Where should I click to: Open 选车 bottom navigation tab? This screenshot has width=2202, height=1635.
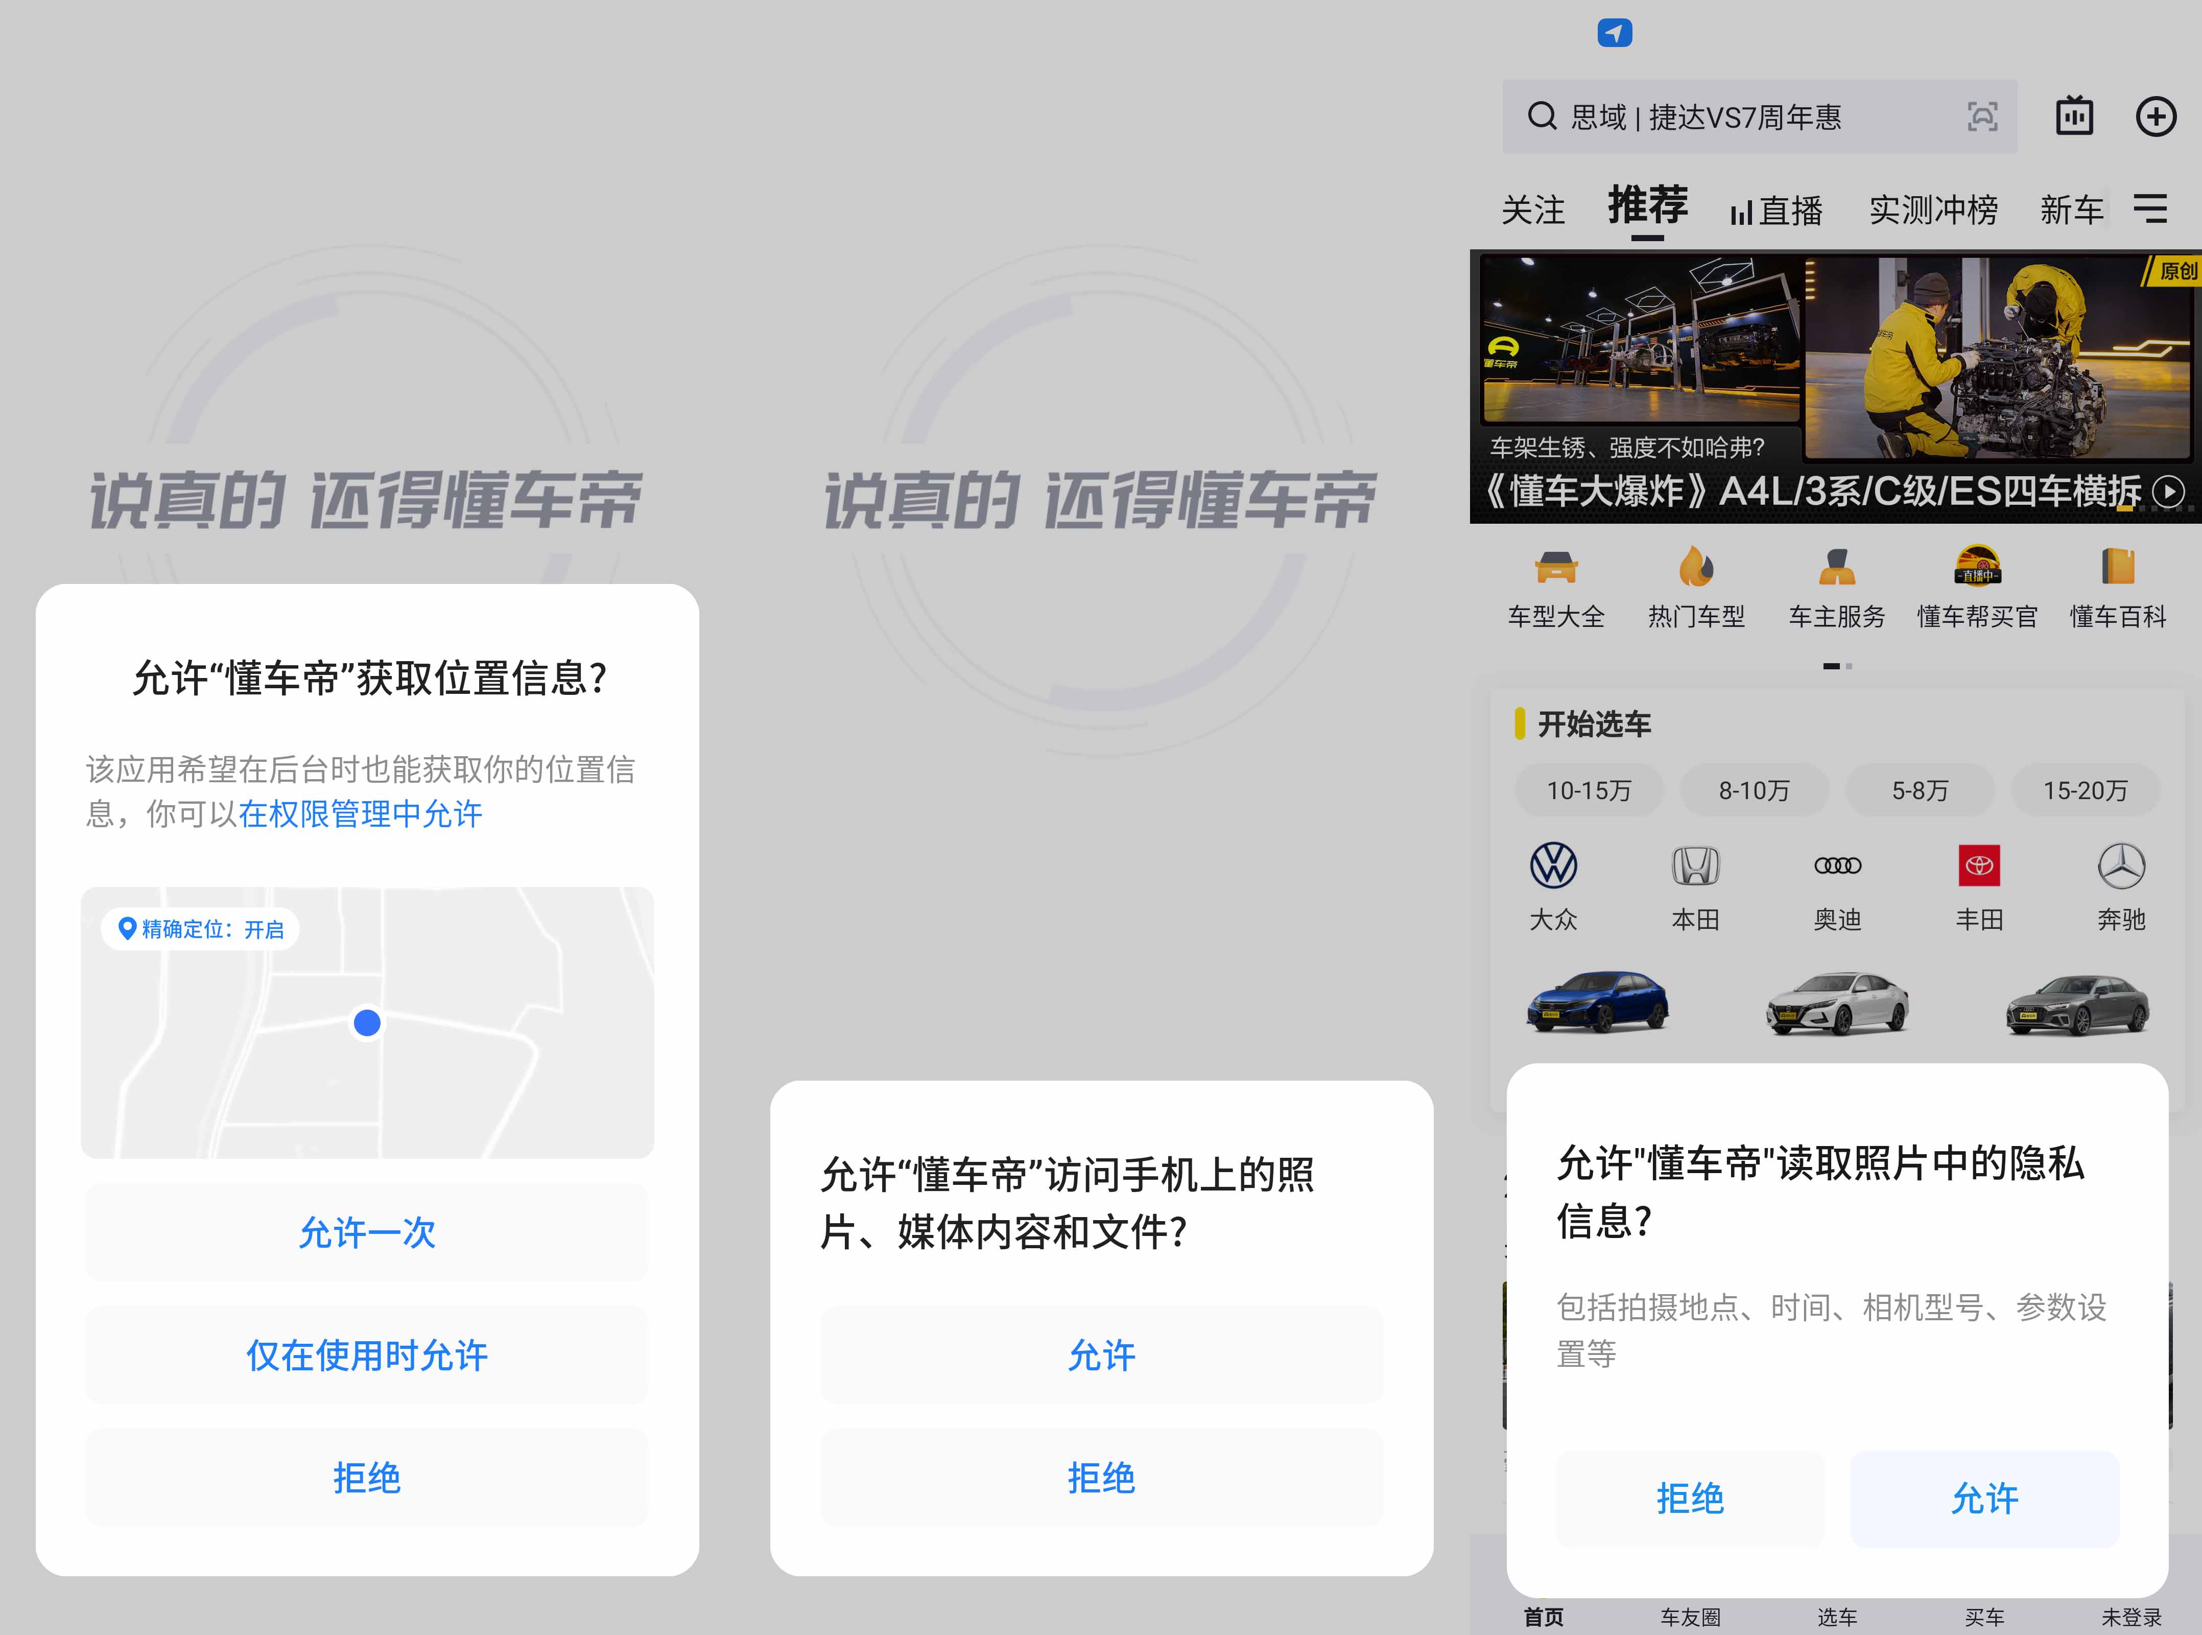click(x=1837, y=1617)
